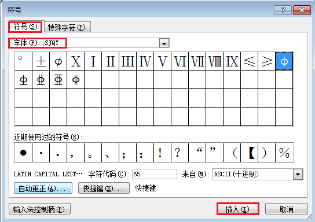Switch to the 符号(S) tab

coord(25,27)
